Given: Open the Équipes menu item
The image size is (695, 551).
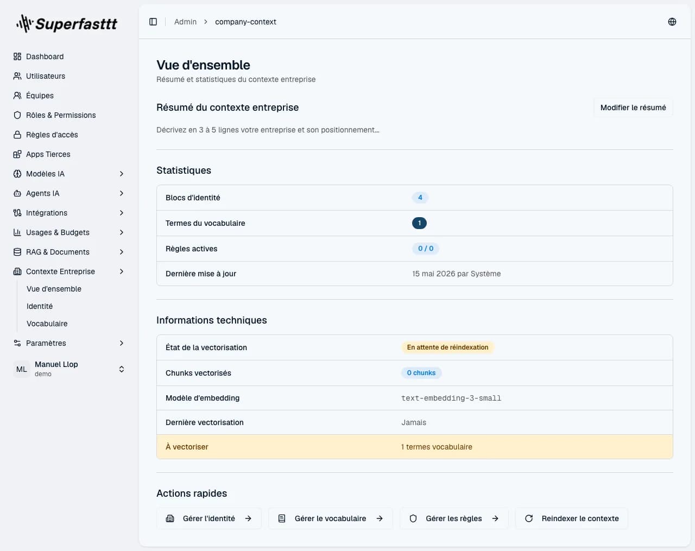Looking at the screenshot, I should click(x=69, y=96).
